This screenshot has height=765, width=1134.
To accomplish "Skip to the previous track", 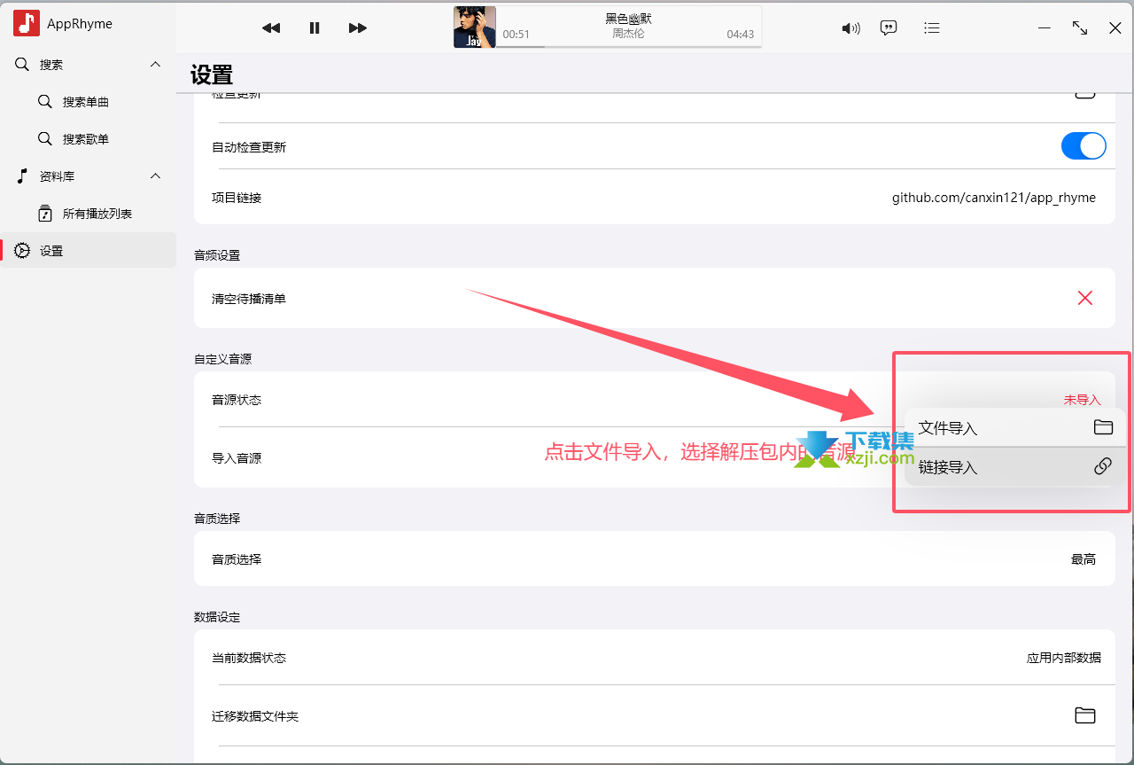I will pos(271,28).
